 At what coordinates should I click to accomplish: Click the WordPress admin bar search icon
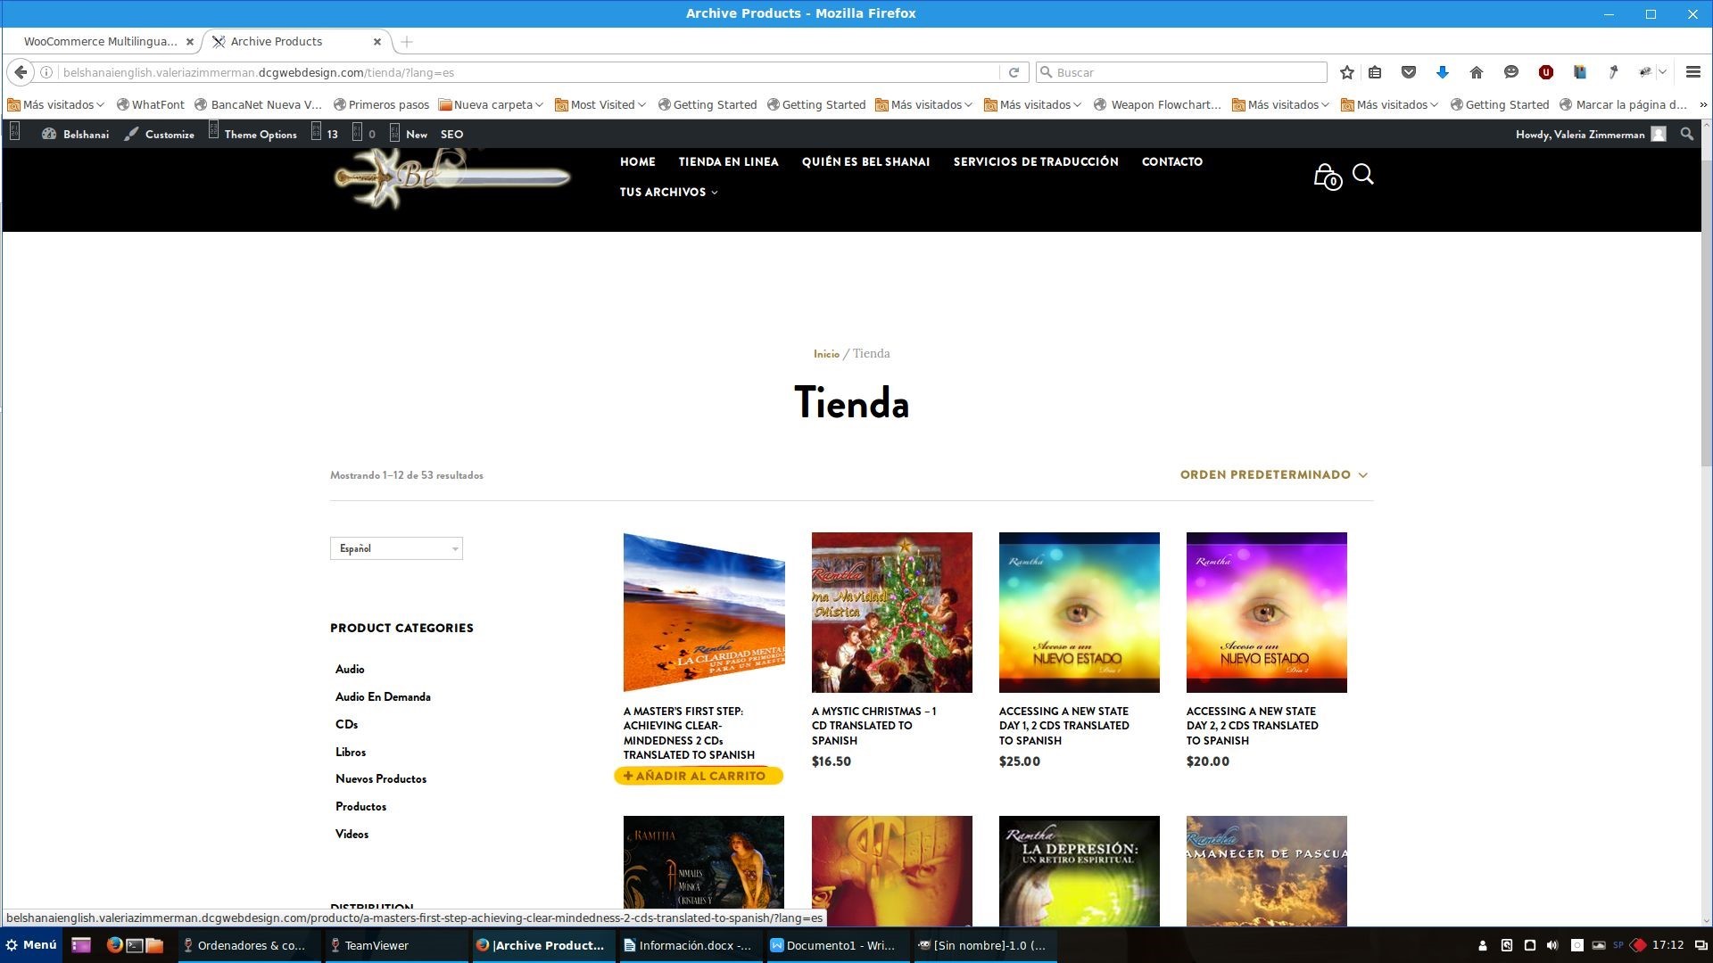coord(1686,134)
